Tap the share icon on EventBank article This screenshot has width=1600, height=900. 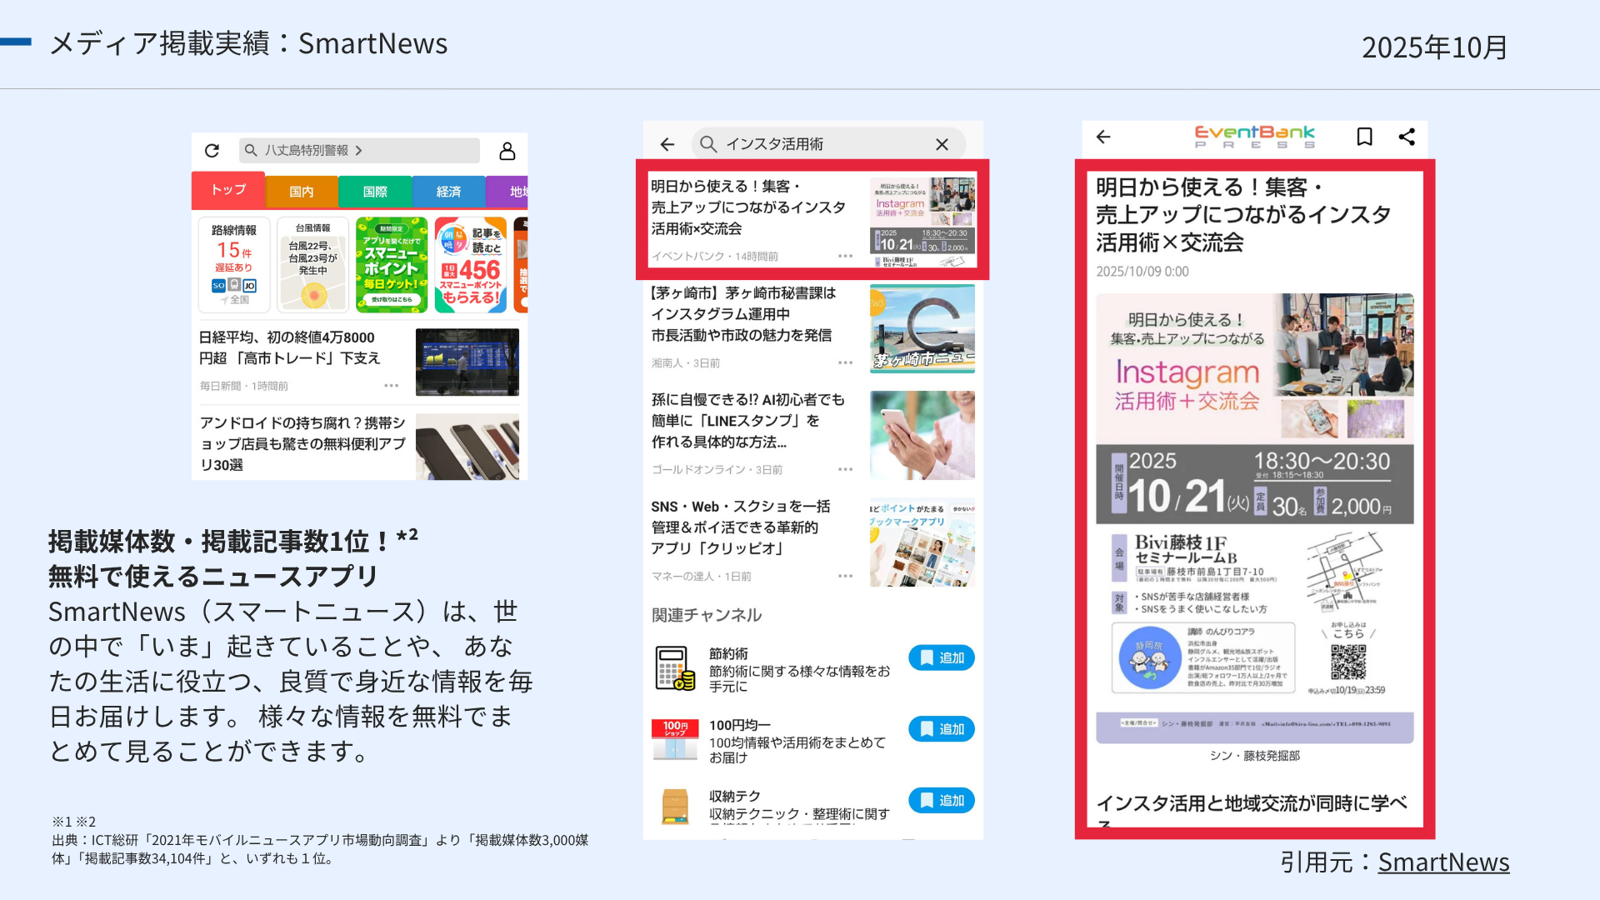(x=1407, y=137)
